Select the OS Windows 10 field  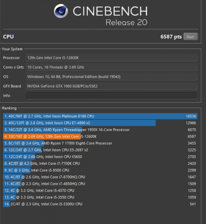[111, 77]
